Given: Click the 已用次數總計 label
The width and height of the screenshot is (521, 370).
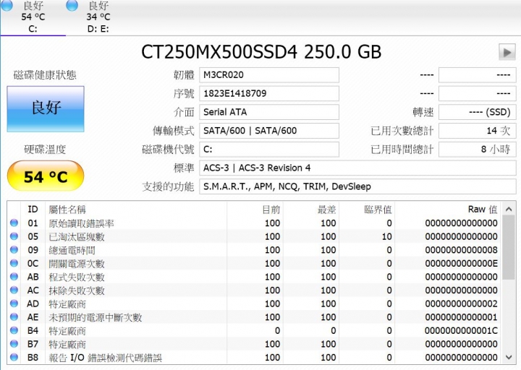Looking at the screenshot, I should 402,131.
